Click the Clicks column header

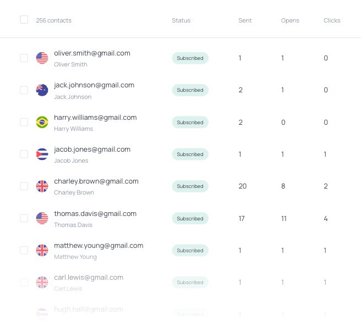(x=332, y=20)
